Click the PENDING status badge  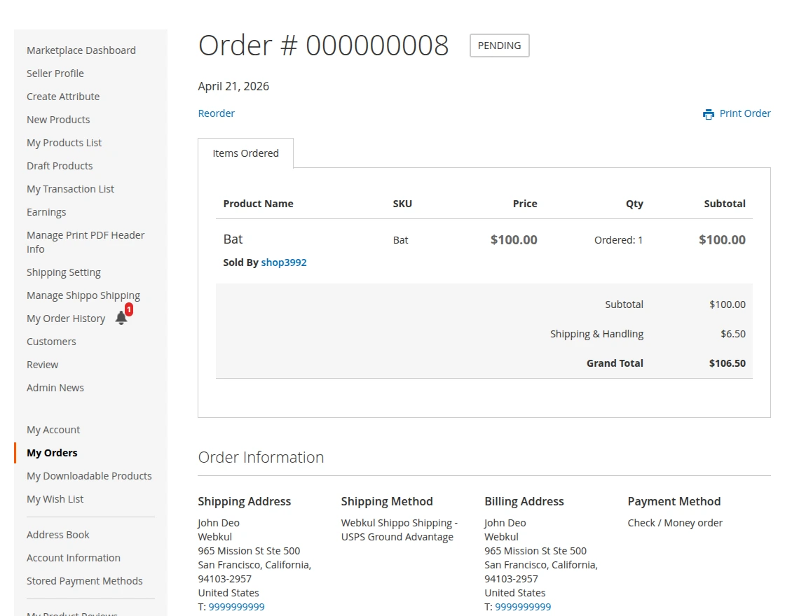pos(499,45)
